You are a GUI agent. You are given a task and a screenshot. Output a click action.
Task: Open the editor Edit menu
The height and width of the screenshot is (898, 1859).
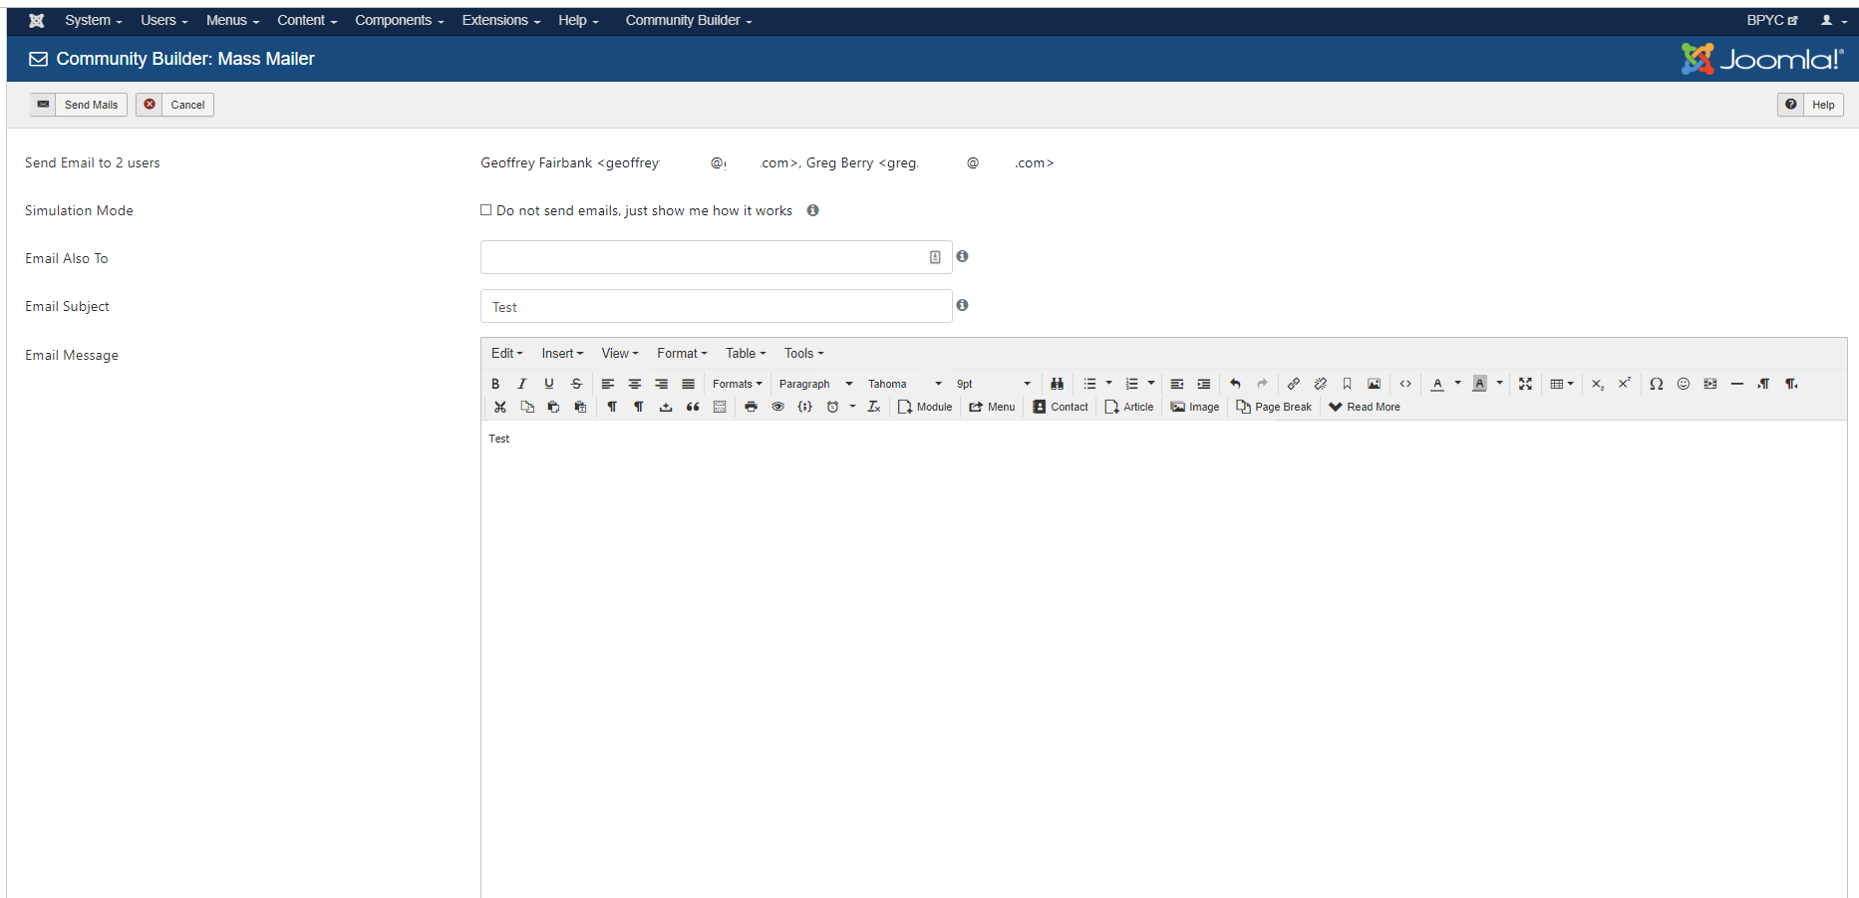point(506,354)
